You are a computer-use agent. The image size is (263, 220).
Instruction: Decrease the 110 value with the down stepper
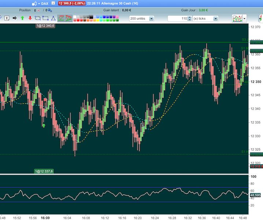pos(189,20)
